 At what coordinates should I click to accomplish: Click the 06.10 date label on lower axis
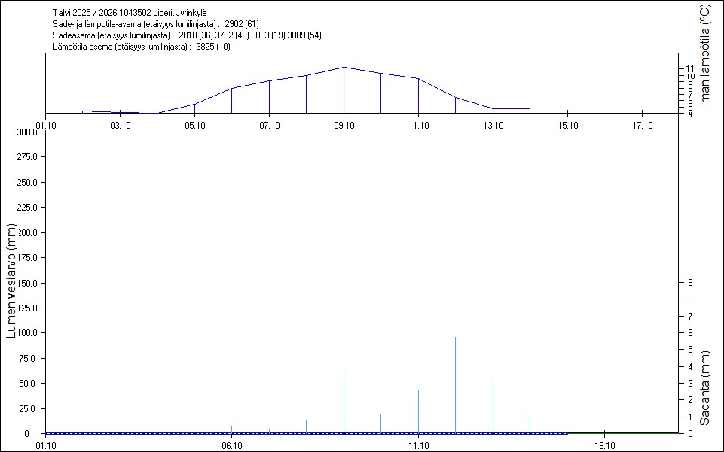click(231, 445)
